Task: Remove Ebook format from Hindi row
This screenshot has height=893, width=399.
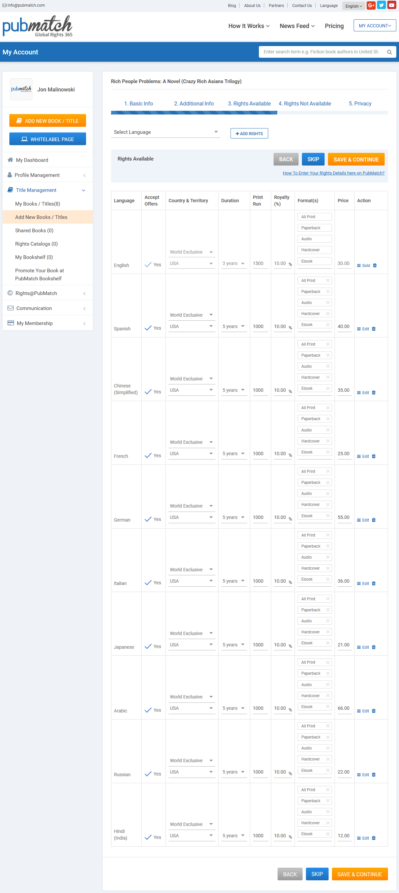Action: pyautogui.click(x=328, y=834)
